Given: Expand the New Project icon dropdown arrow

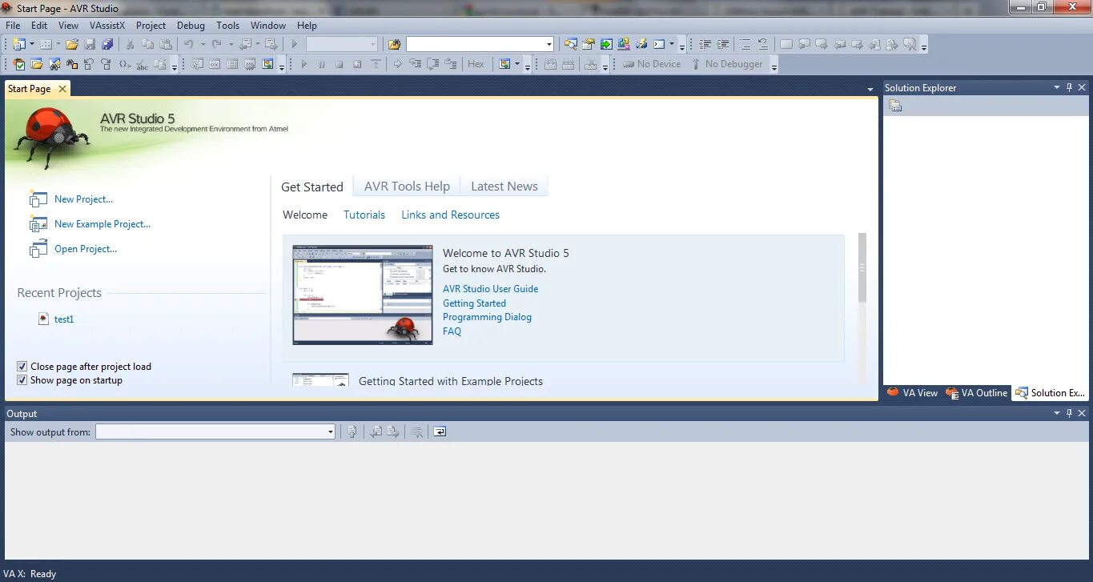Looking at the screenshot, I should 31,44.
